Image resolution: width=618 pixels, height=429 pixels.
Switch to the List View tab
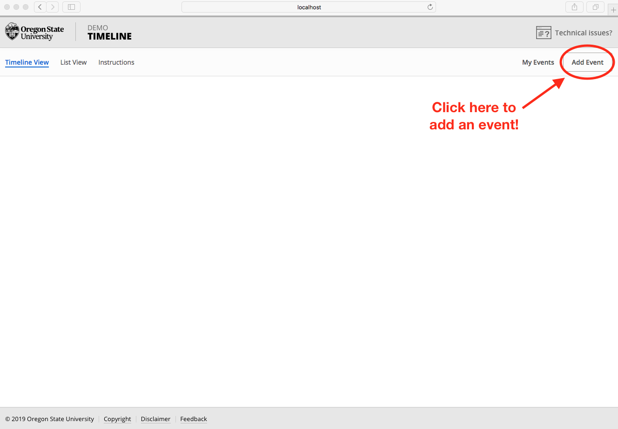click(74, 62)
